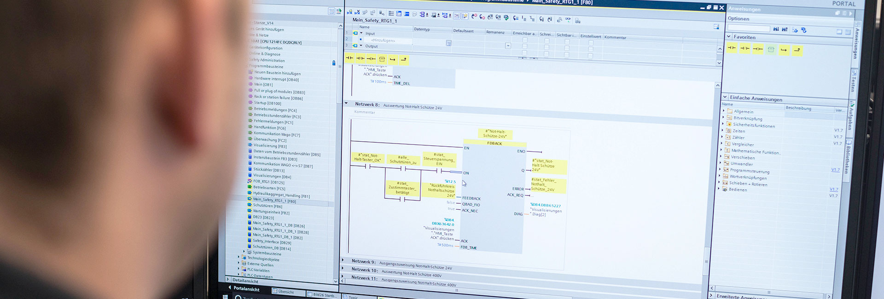Screen dimensions: 884x299
Task: Pick open branch in Favoriten panel
Action: pyautogui.click(x=784, y=50)
